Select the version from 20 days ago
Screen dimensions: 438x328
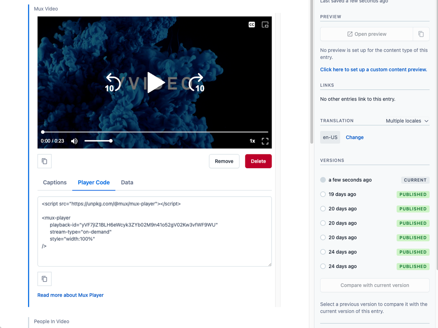(x=323, y=208)
